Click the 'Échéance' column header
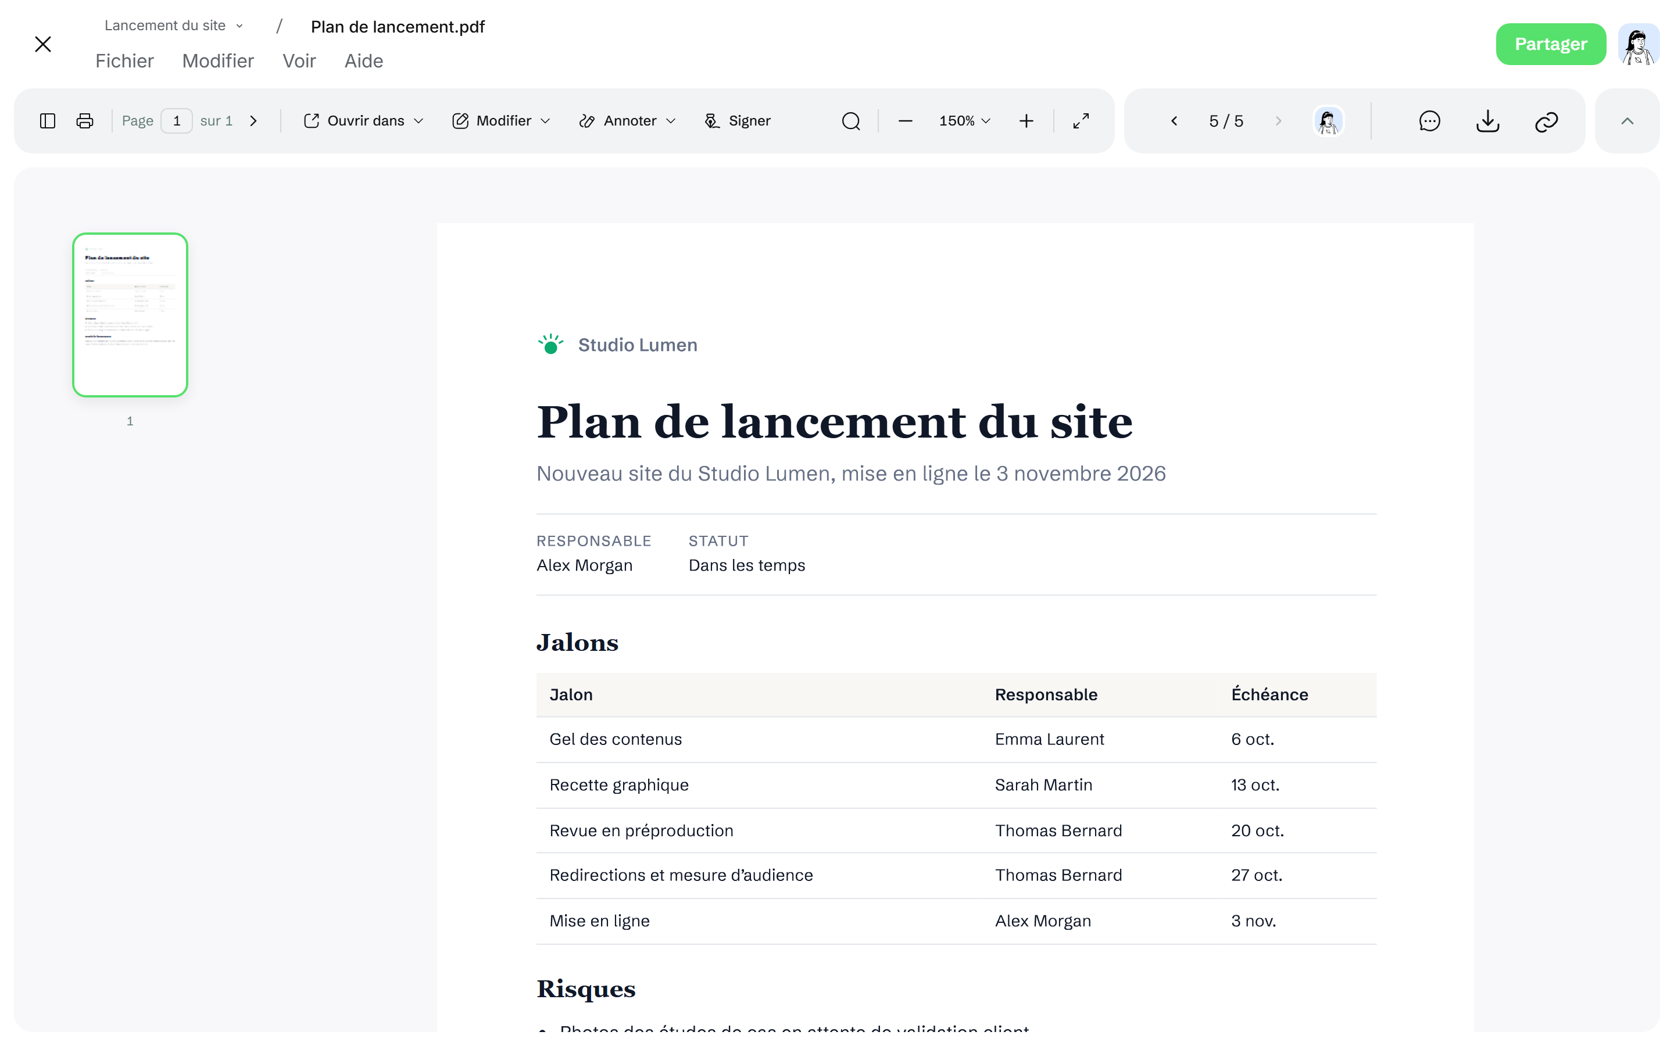Screen dimensions: 1674x1046 1269,694
